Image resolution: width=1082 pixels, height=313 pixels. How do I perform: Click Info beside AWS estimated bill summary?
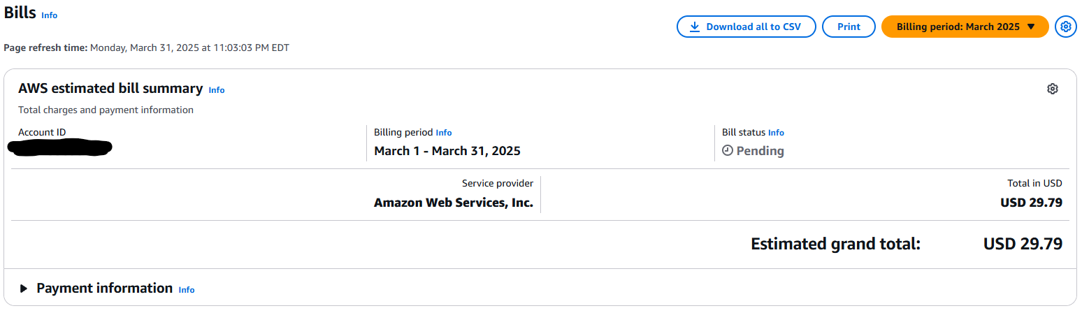pyautogui.click(x=217, y=90)
